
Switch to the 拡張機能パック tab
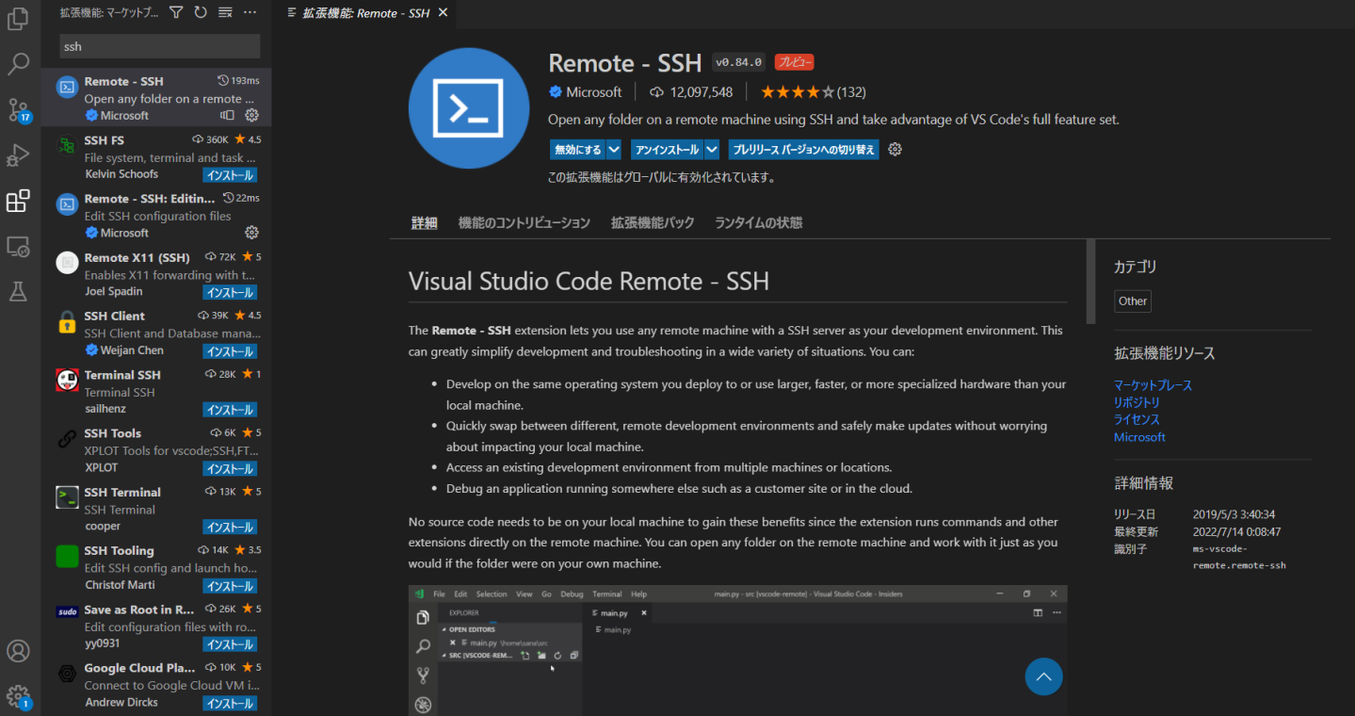click(653, 222)
